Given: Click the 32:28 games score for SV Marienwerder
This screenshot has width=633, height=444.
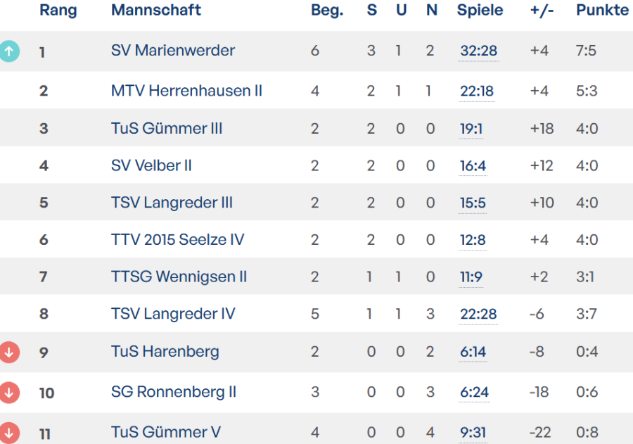Looking at the screenshot, I should [478, 51].
